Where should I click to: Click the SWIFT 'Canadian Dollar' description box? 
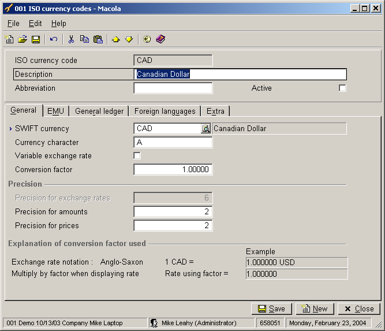(x=279, y=128)
